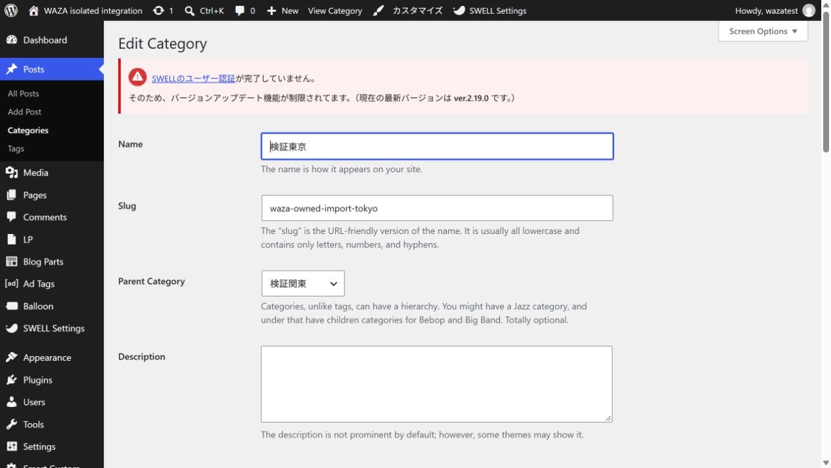Click the SWELL icon in admin bar
831x468 pixels.
pos(459,11)
